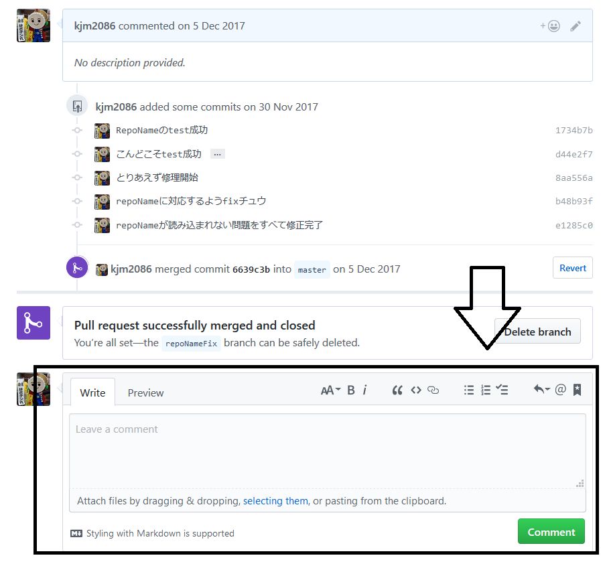Open the header text size menu
This screenshot has height=570, width=605.
(330, 390)
